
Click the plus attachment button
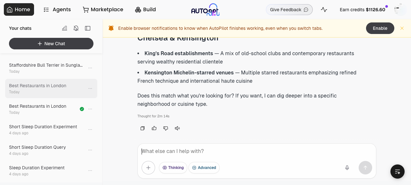click(x=148, y=168)
